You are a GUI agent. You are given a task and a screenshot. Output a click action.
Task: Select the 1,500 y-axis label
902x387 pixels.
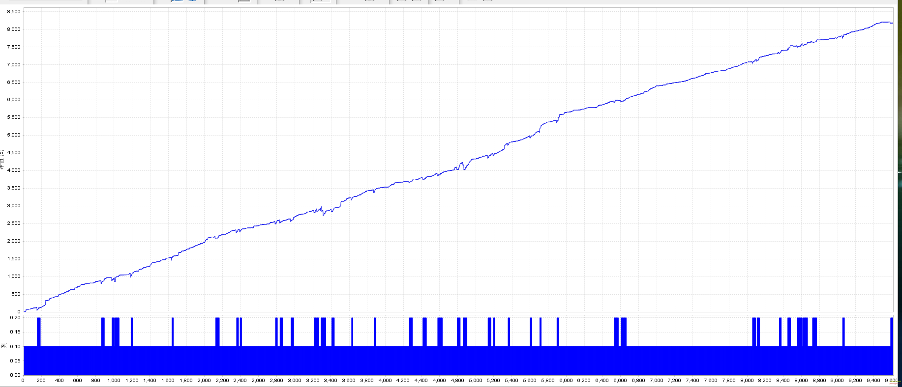coord(14,258)
